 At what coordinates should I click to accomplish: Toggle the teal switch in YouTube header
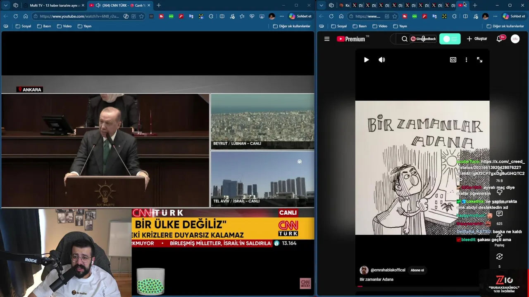coord(450,39)
